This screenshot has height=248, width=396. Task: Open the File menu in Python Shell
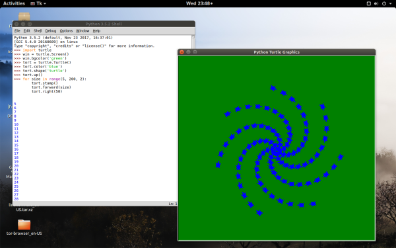coord(17,31)
